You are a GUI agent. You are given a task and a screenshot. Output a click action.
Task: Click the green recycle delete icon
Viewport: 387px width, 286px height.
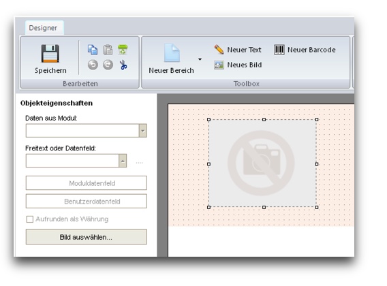click(x=123, y=49)
